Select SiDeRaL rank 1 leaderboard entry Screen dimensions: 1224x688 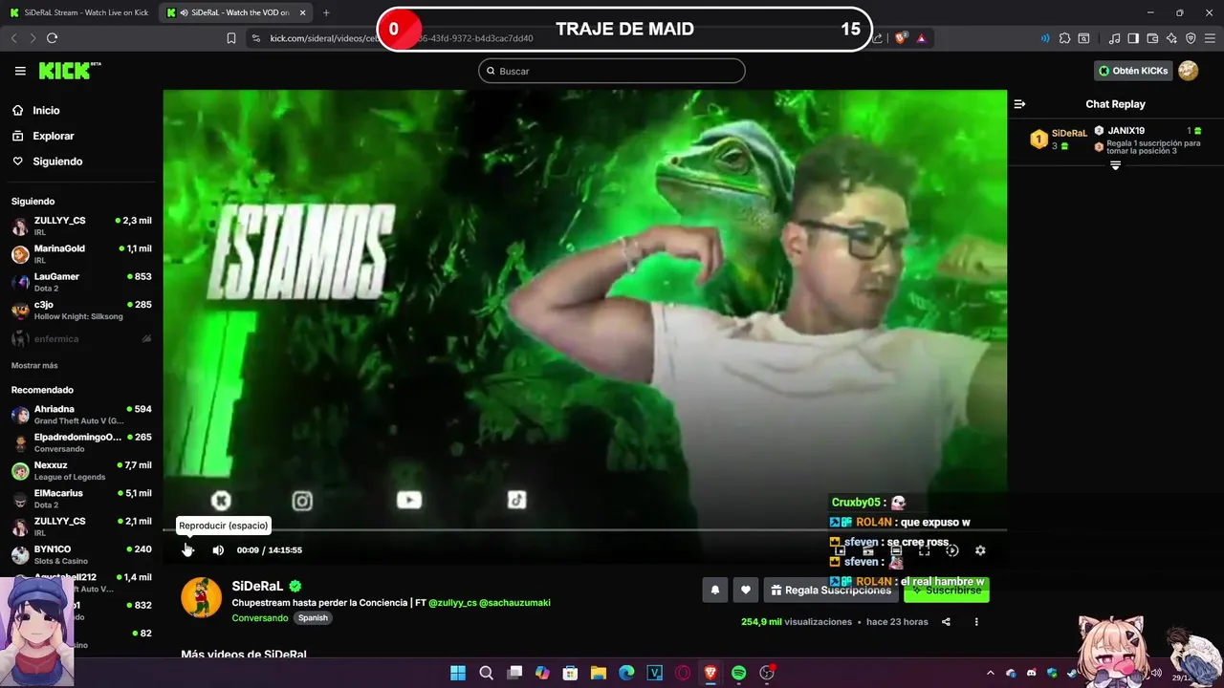click(1059, 140)
